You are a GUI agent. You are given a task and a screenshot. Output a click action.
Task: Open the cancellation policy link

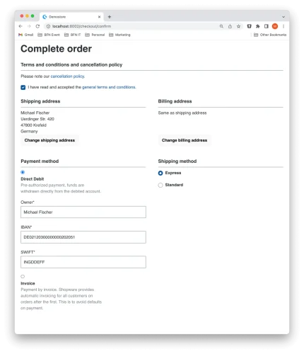click(67, 76)
